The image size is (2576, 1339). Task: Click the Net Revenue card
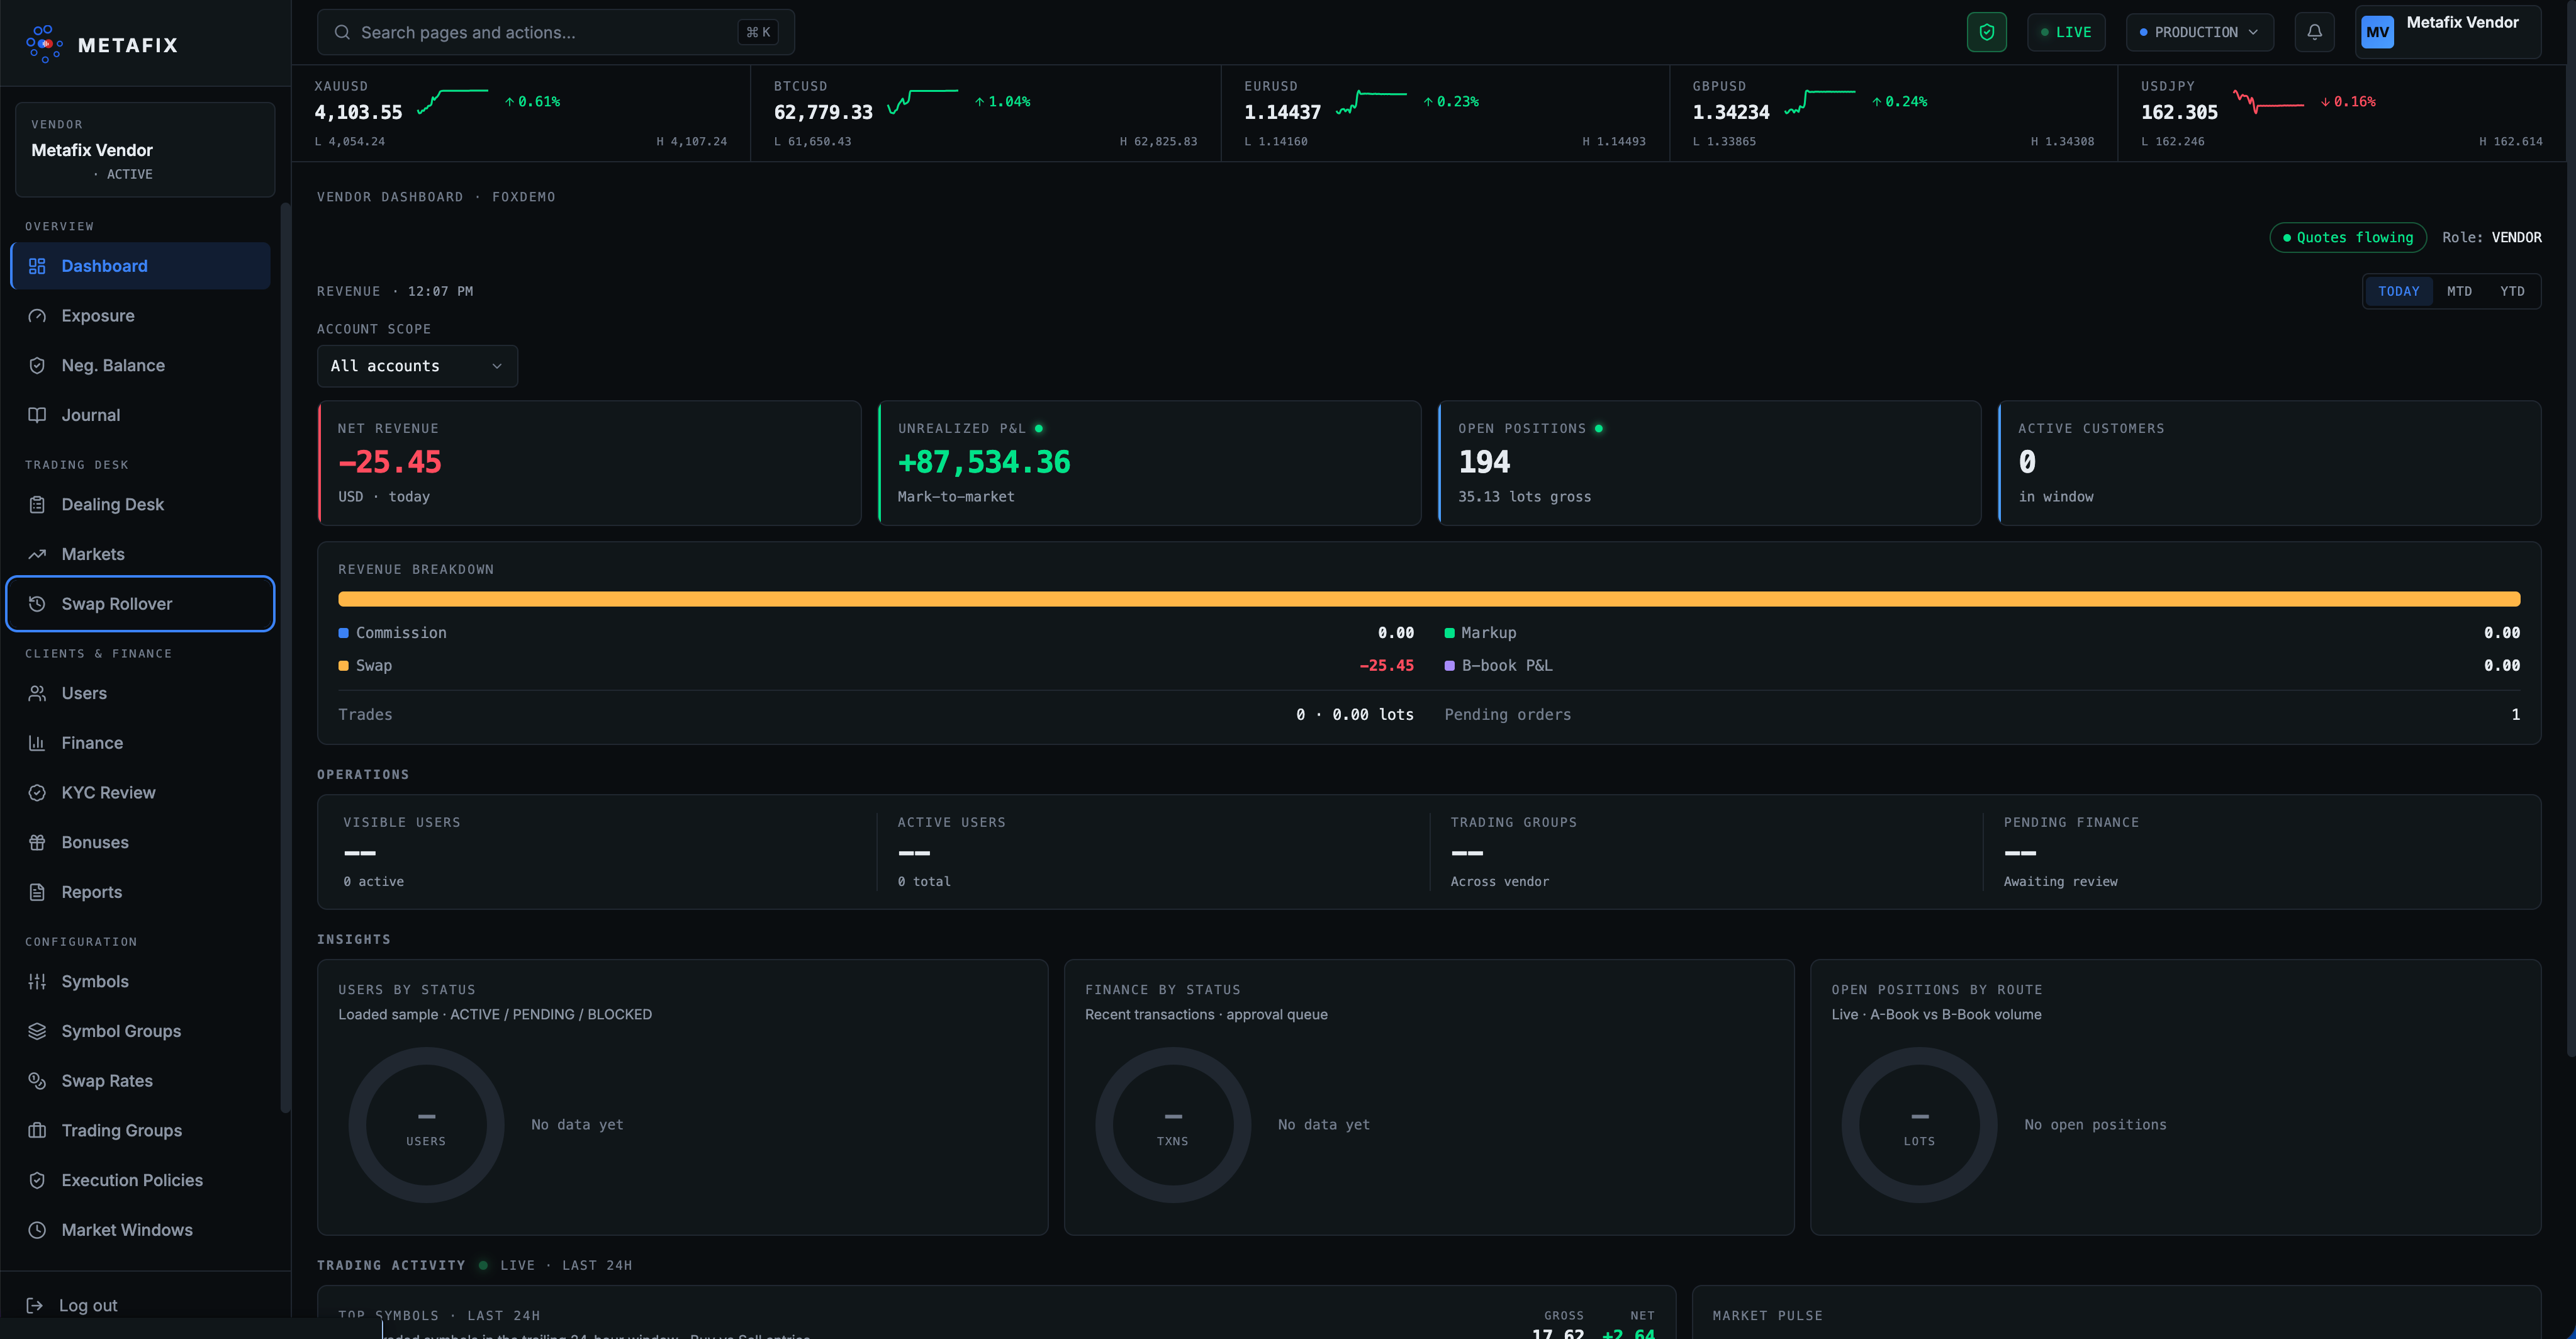coord(589,463)
